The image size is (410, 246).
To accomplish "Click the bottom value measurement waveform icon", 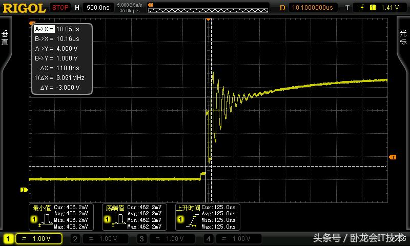I will 117,220.
